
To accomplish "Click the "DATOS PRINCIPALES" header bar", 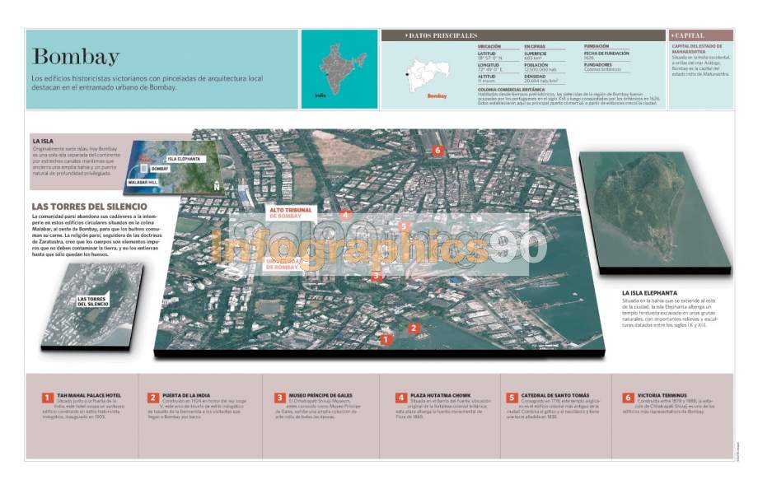I will click(523, 35).
